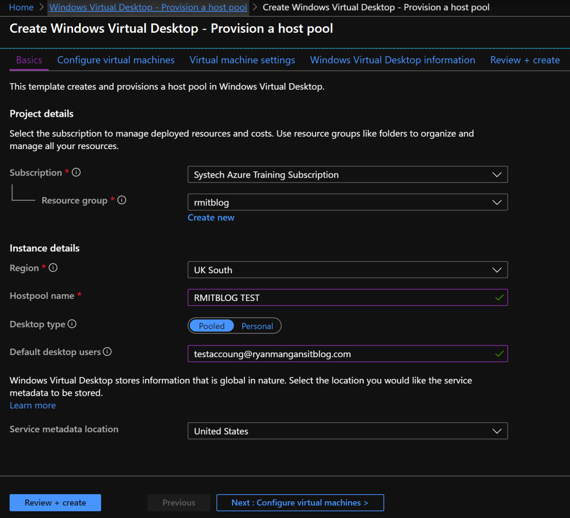Click the Region info icon
Viewport: 570px width, 518px height.
coord(53,268)
